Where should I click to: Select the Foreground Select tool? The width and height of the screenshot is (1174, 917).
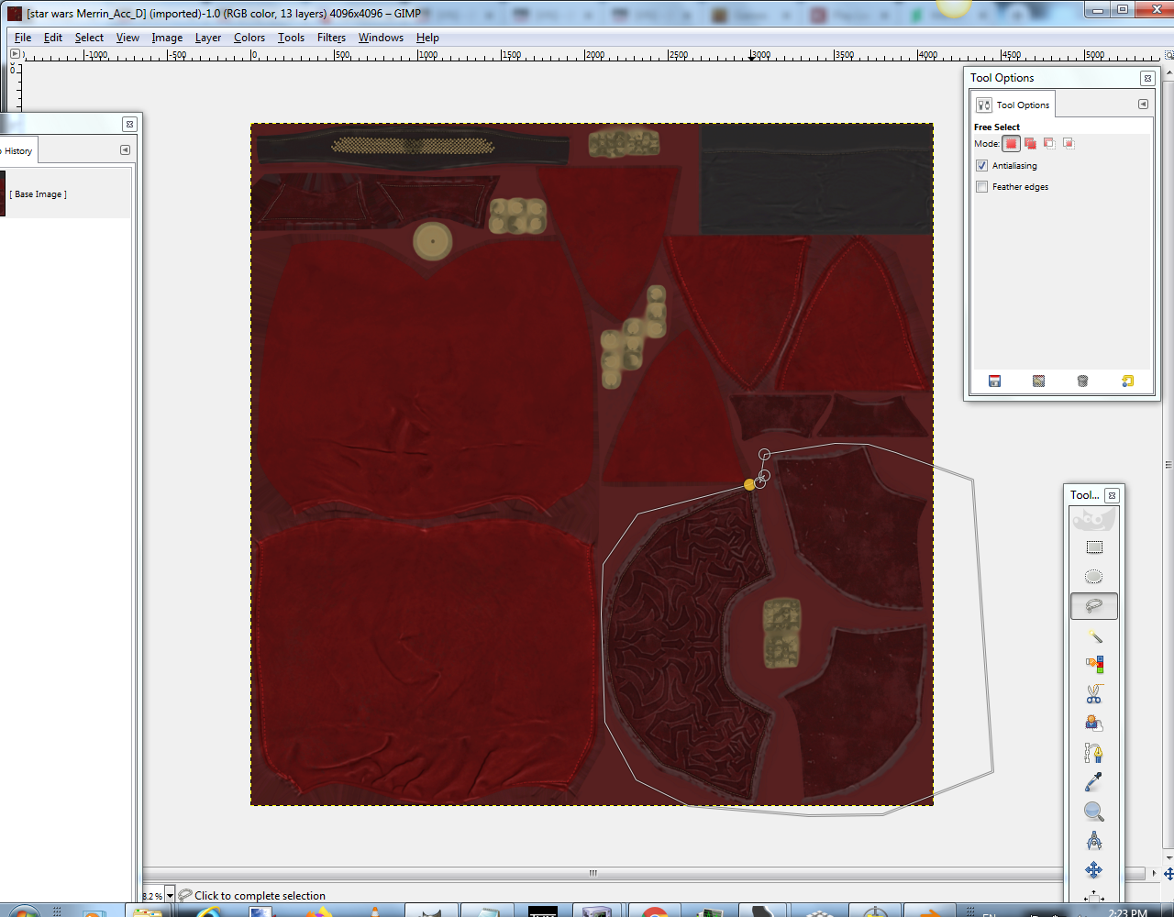click(1094, 724)
